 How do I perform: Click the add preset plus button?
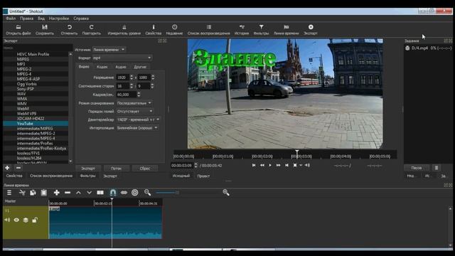(x=7, y=168)
